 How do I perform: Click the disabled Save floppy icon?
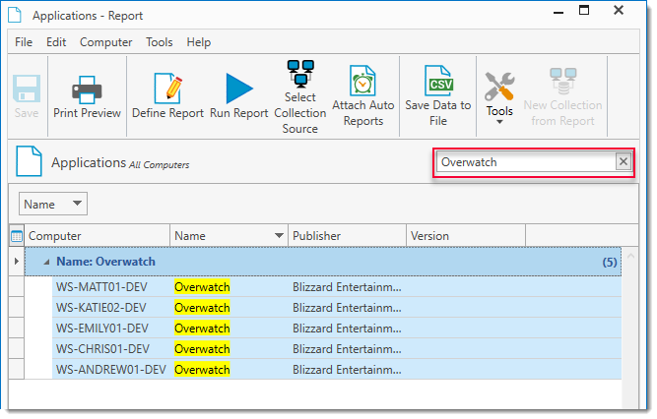click(27, 89)
